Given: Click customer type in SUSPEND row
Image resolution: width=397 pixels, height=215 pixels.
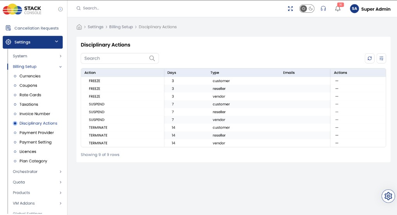Looking at the screenshot, I should [x=221, y=104].
